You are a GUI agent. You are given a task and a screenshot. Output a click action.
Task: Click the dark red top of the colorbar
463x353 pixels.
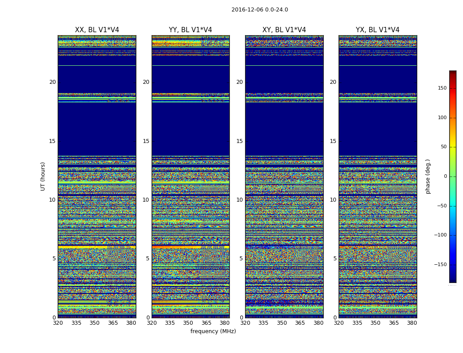(453, 73)
